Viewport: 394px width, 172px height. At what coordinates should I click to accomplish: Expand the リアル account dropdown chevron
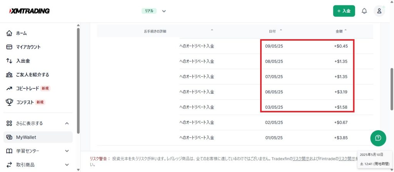pyautogui.click(x=164, y=11)
